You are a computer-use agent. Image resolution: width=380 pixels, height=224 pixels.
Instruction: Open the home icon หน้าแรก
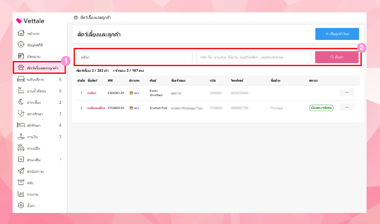(21, 33)
